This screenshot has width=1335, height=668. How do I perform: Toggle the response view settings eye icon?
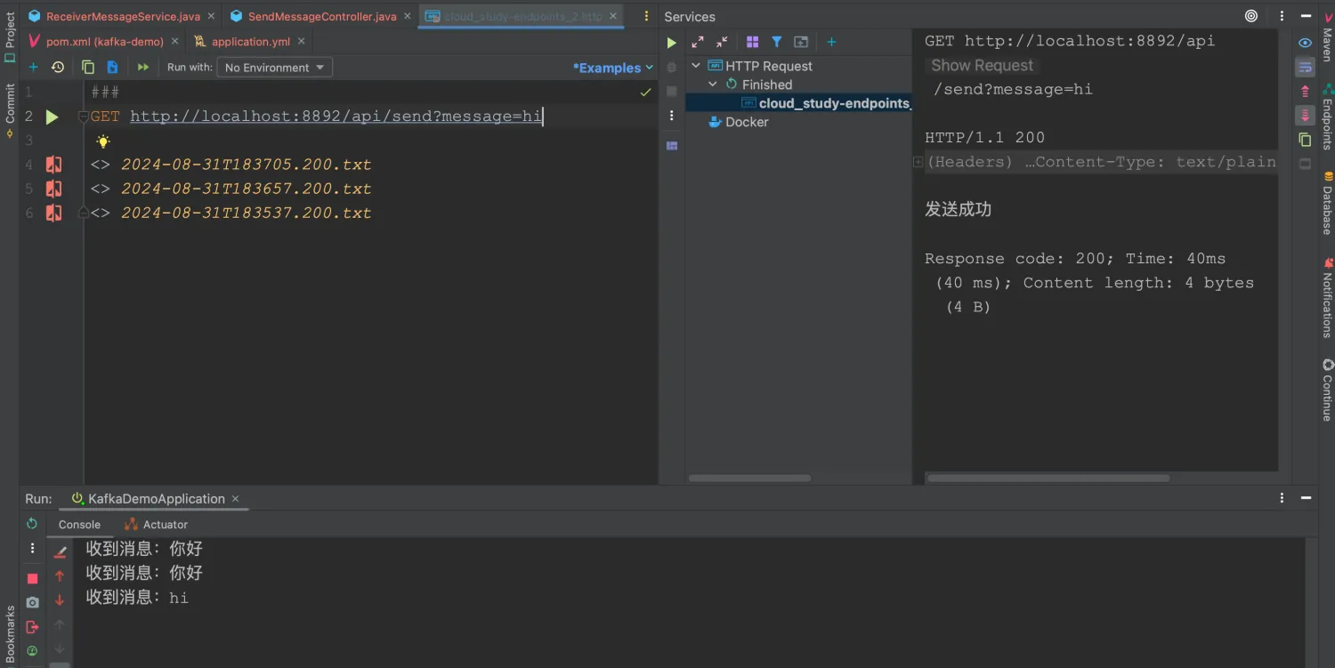1305,43
